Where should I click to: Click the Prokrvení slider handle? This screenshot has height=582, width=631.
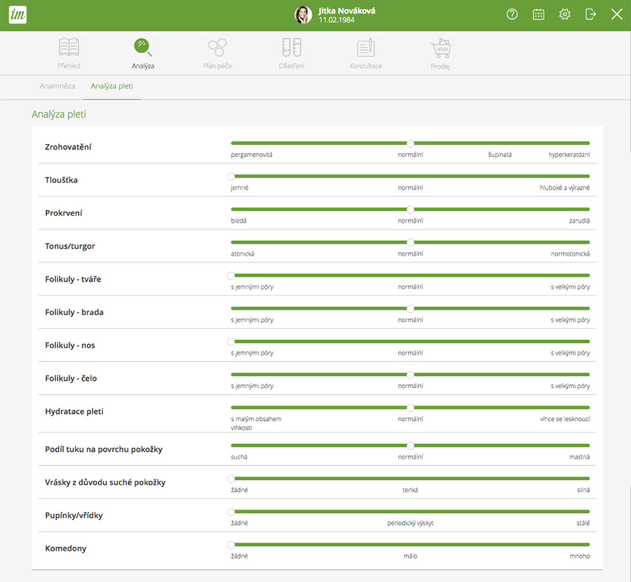(x=410, y=209)
